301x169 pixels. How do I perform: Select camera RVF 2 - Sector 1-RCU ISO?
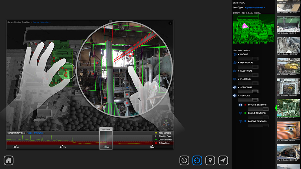(288, 67)
